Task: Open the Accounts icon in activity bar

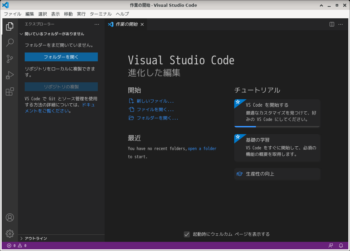Action: click(x=9, y=217)
